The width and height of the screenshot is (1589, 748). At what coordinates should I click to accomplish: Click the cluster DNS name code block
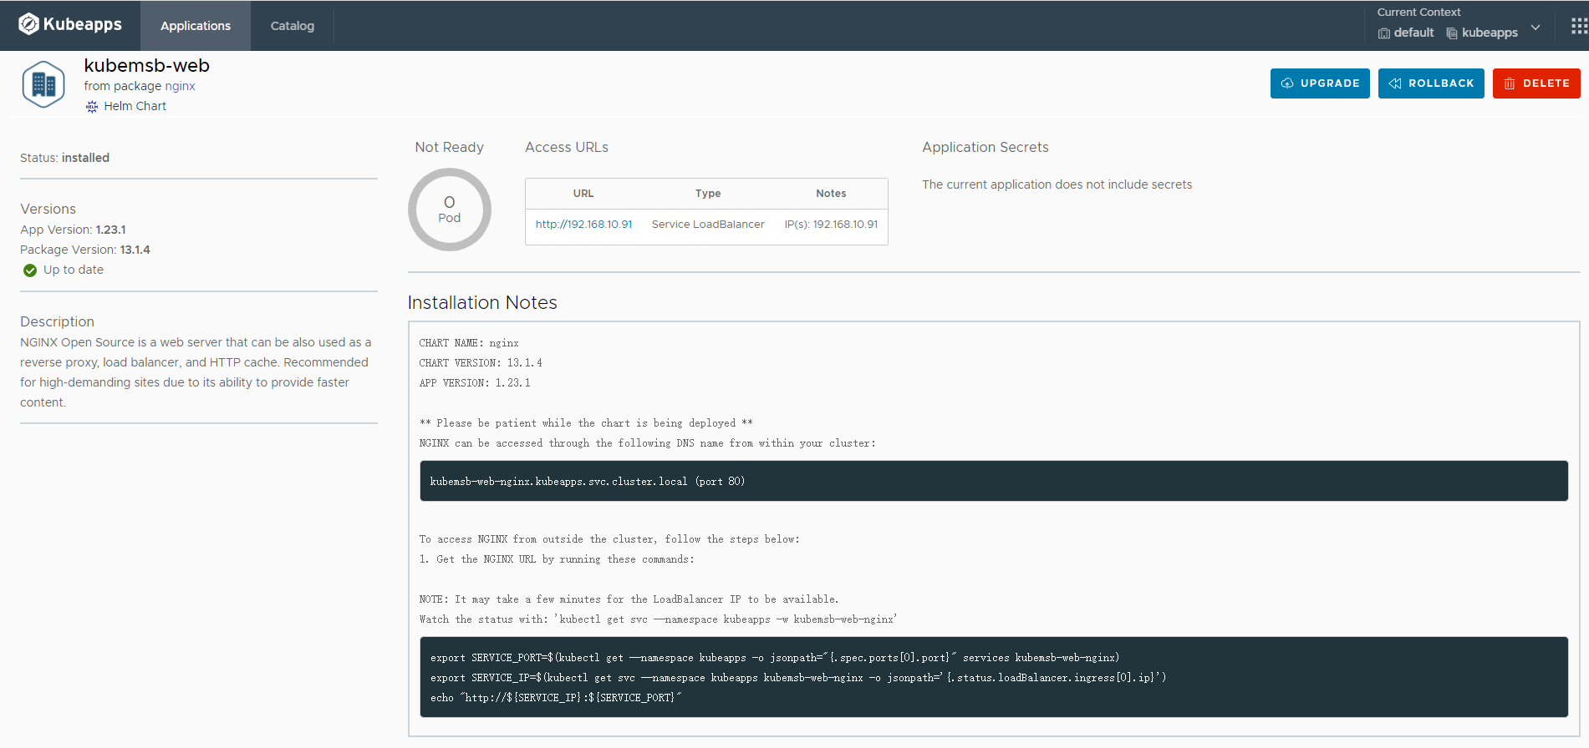coord(994,481)
